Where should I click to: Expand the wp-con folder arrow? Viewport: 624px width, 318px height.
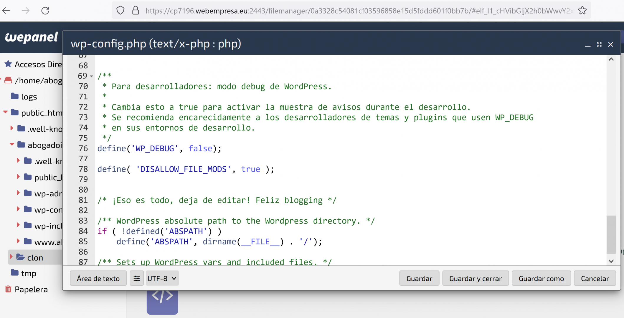click(18, 209)
